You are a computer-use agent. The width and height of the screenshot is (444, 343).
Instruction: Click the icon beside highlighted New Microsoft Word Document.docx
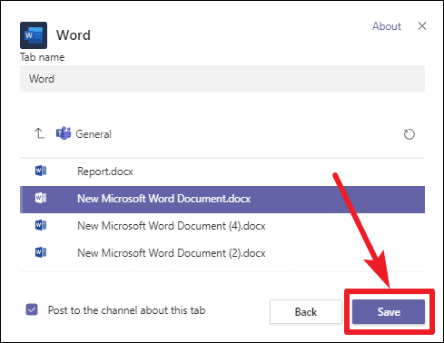[x=41, y=198]
